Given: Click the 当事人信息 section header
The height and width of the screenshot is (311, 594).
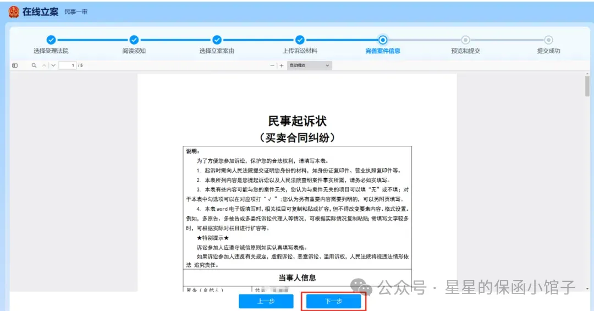Looking at the screenshot, I should (x=298, y=277).
